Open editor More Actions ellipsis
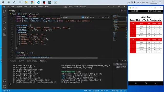164x92 pixels. point(125,10)
